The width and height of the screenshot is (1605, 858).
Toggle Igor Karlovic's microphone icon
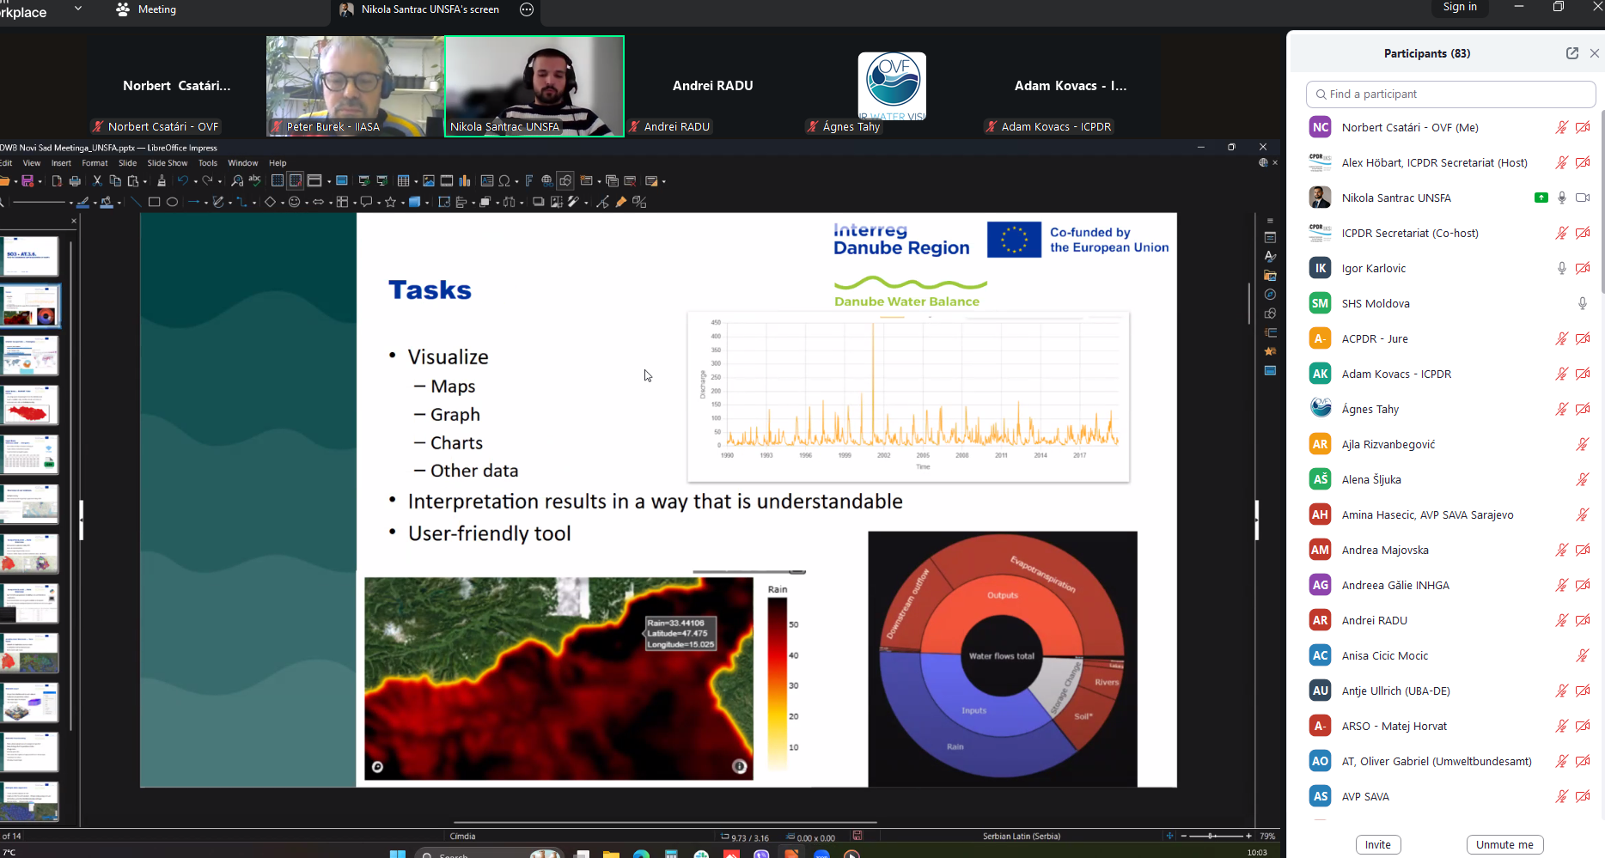tap(1561, 268)
